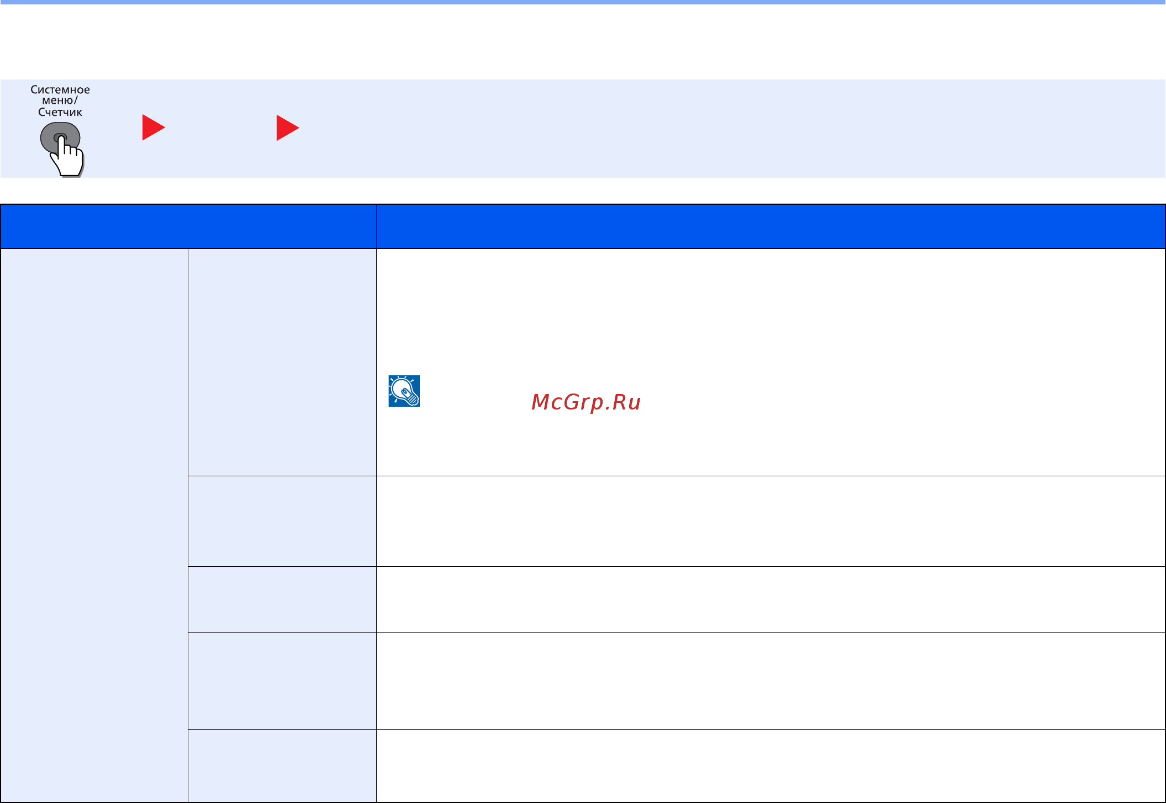Click the narrower blue table header cell
This screenshot has height=803, width=1166.
[188, 226]
